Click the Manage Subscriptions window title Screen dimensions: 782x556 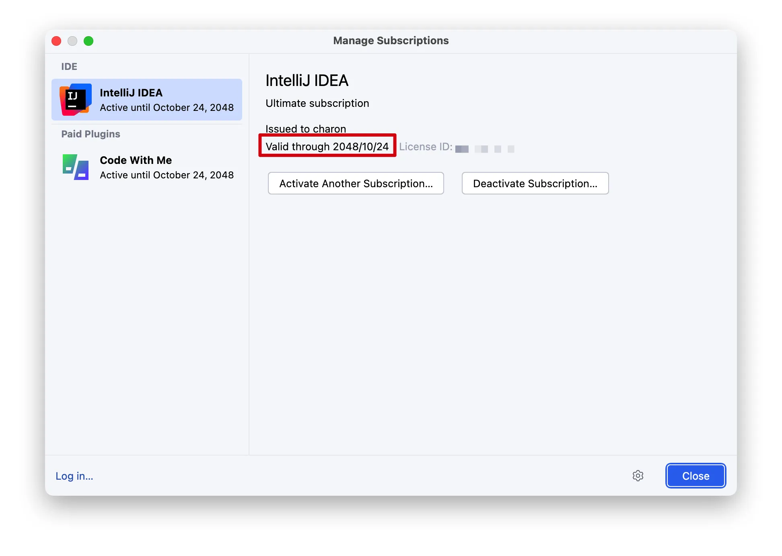pyautogui.click(x=391, y=41)
